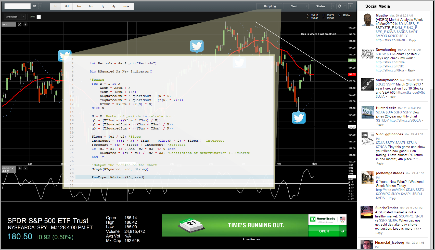Viewport: 435px width, 250px height.
Task: Open link http://stks.co/i0Re0 in Muathe's post
Action: click(x=390, y=40)
